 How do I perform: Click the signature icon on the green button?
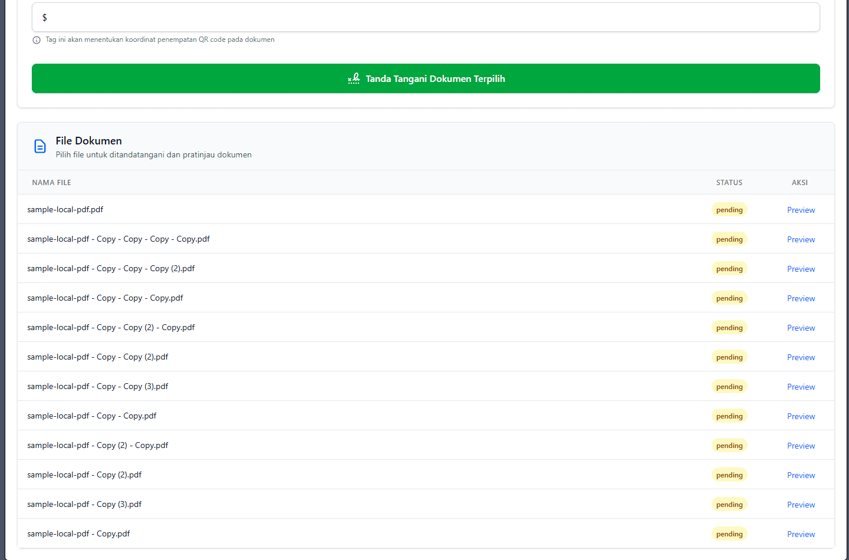point(354,78)
